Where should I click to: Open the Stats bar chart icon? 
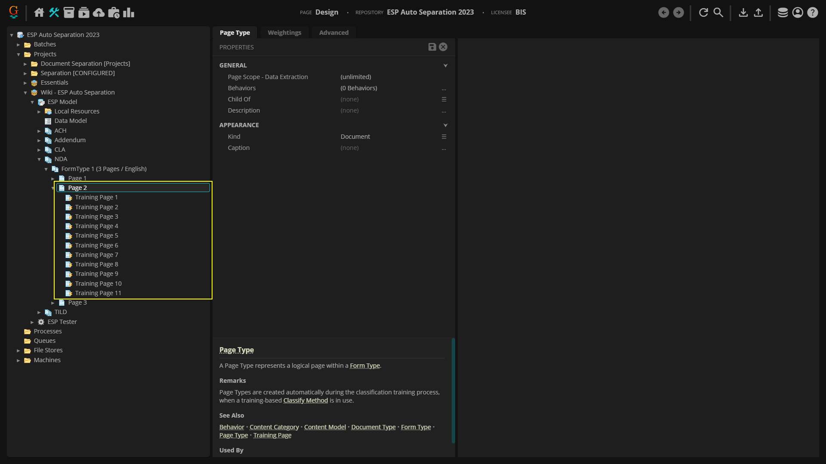[129, 12]
